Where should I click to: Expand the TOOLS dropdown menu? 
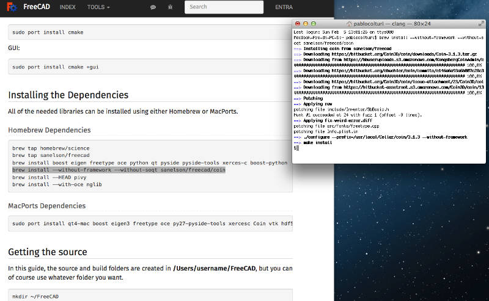pos(98,7)
